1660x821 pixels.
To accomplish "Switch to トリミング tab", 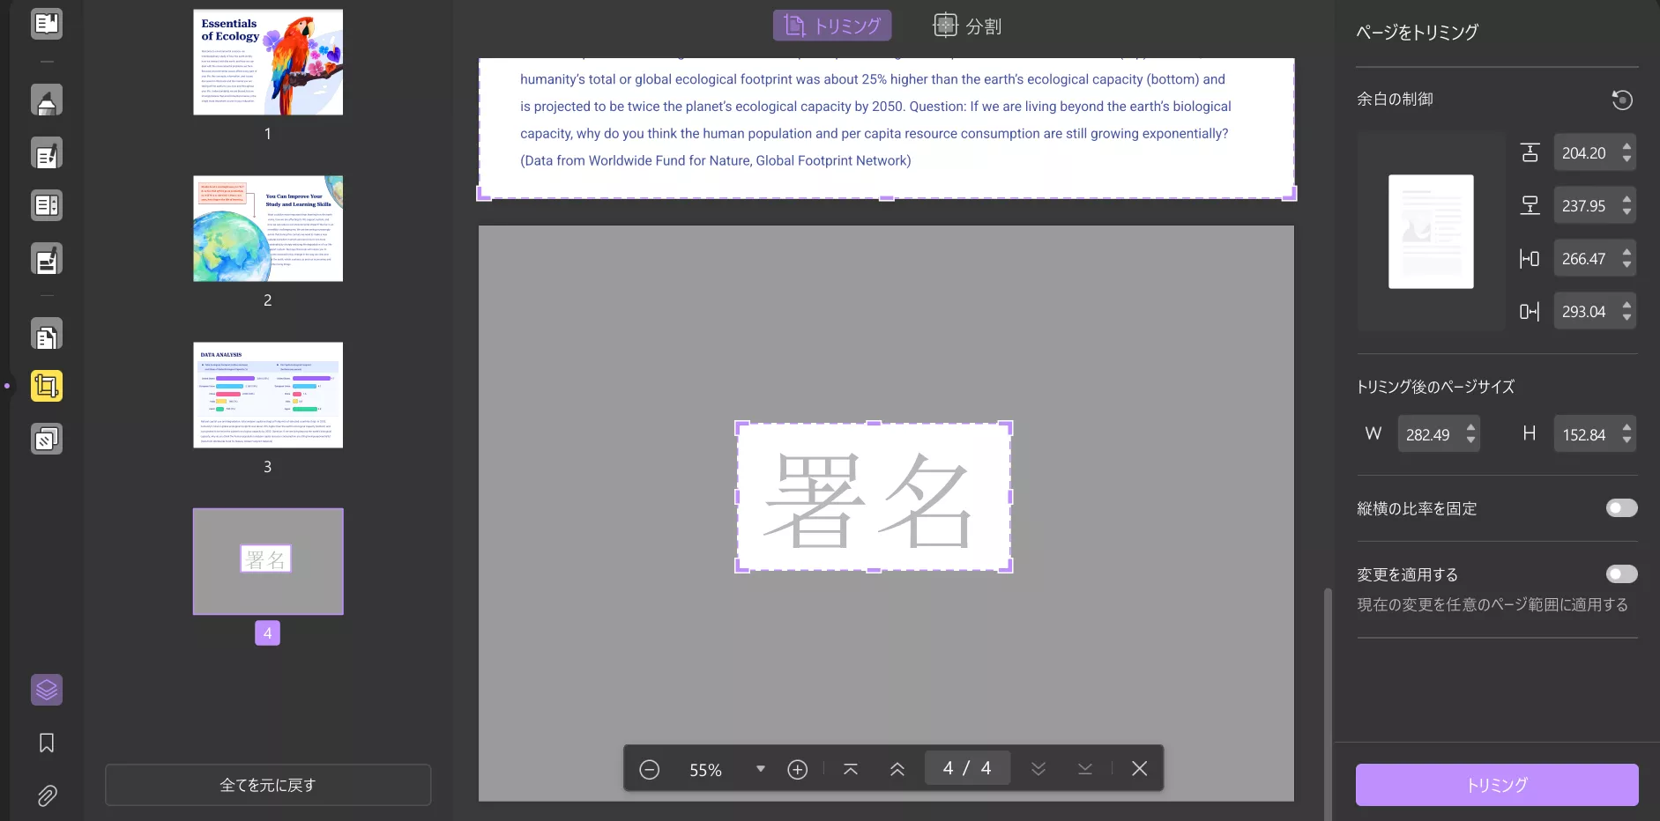I will click(x=832, y=26).
